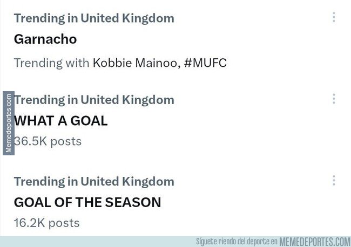The height and width of the screenshot is (247, 351).
Task: Click the #MUFC hashtag
Action: (x=205, y=63)
